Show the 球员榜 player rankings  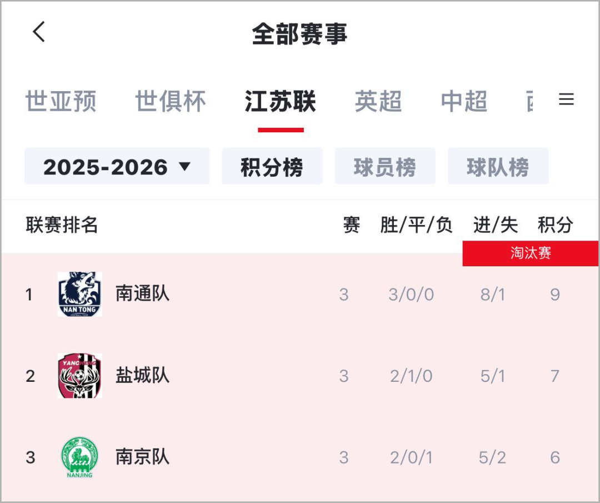pyautogui.click(x=385, y=167)
